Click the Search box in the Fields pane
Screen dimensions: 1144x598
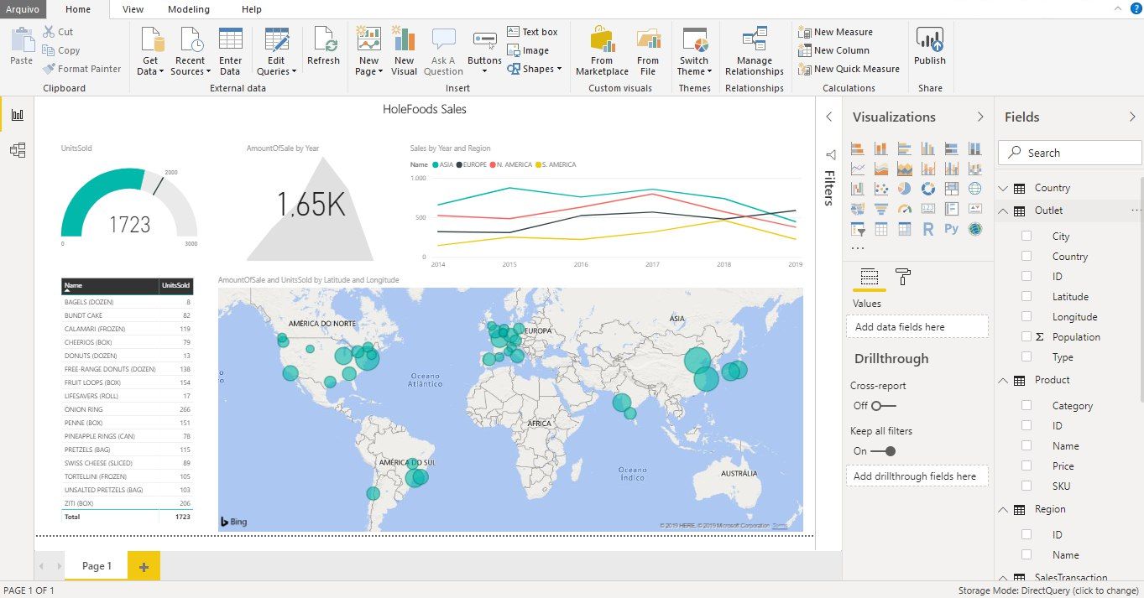click(1070, 153)
